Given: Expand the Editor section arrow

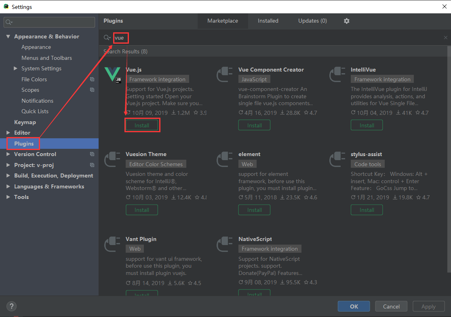Looking at the screenshot, I should pyautogui.click(x=8, y=133).
